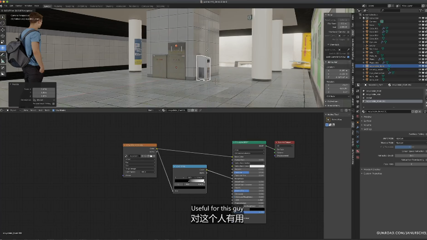The height and width of the screenshot is (240, 427).
Task: Expand the Collections panel in sidebar
Action: [333, 101]
